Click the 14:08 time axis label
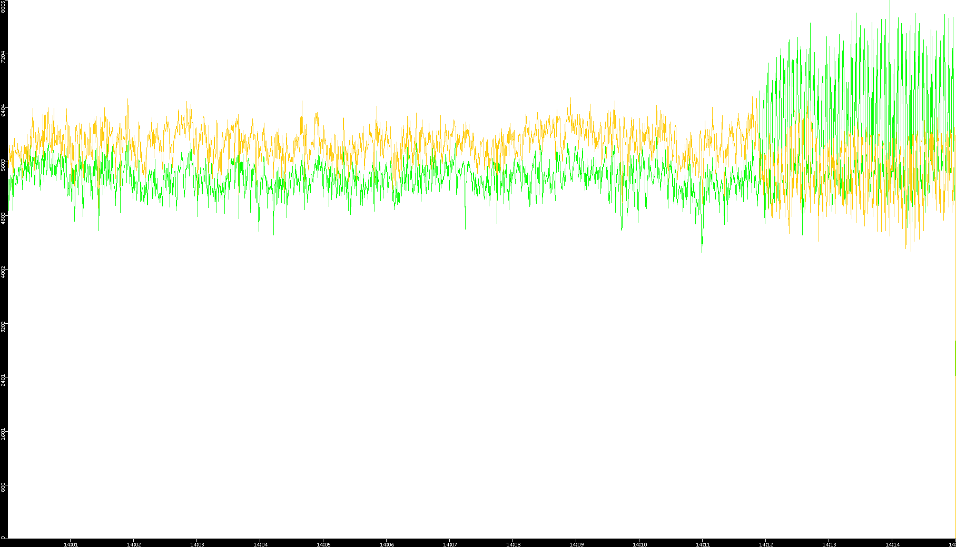The width and height of the screenshot is (956, 547). (513, 544)
